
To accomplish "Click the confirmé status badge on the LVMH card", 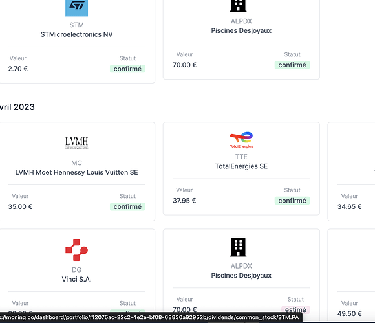I will click(127, 206).
